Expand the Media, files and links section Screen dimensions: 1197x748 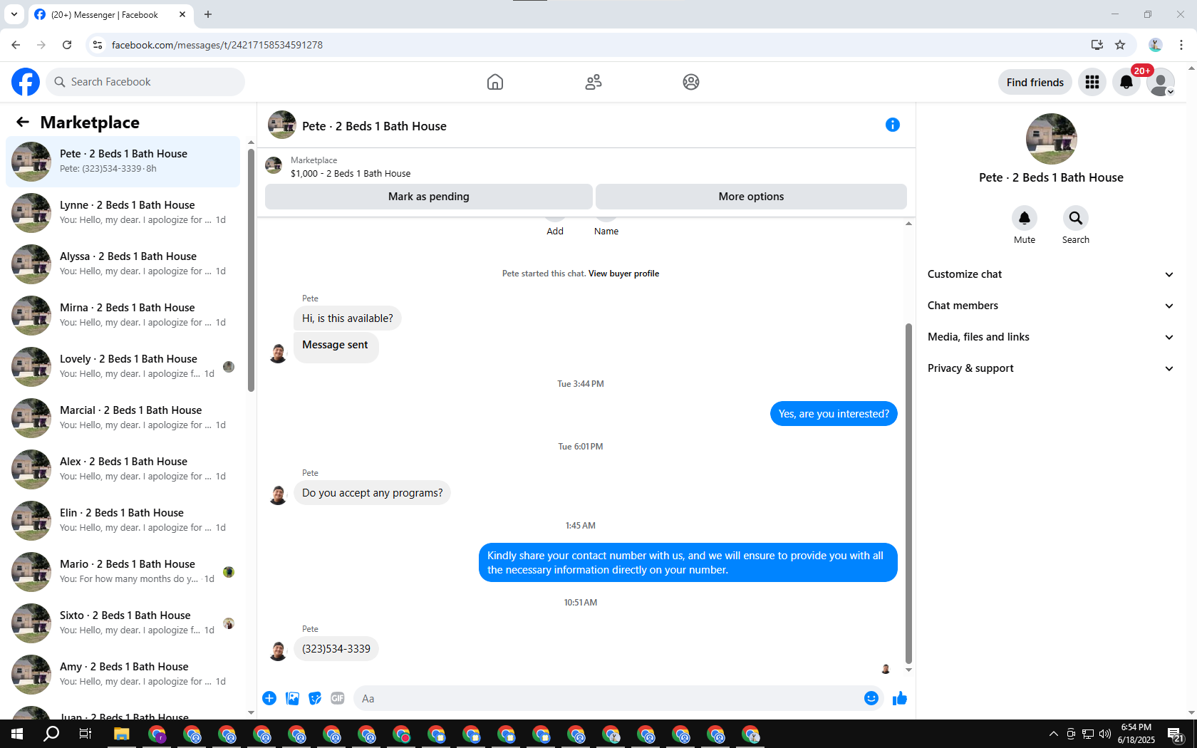click(1051, 337)
